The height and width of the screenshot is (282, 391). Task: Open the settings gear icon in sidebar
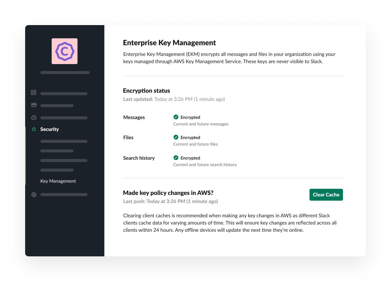[34, 195]
